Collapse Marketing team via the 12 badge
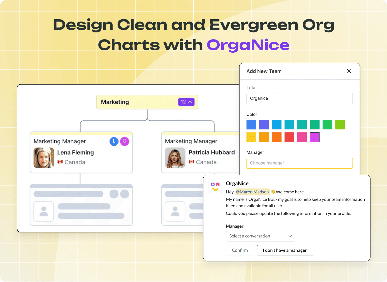Viewport: 387px width, 282px height. tap(186, 102)
